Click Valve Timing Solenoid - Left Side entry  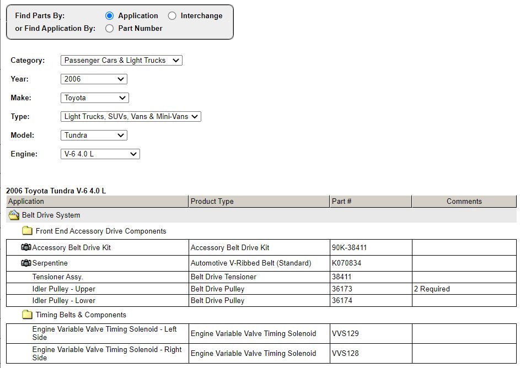coord(104,333)
